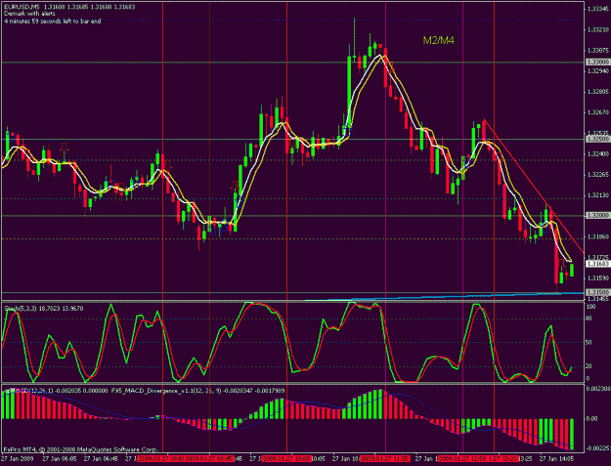Image resolution: width=611 pixels, height=466 pixels.
Task: Click the 1.31860 price on the scale
Action: 597,236
